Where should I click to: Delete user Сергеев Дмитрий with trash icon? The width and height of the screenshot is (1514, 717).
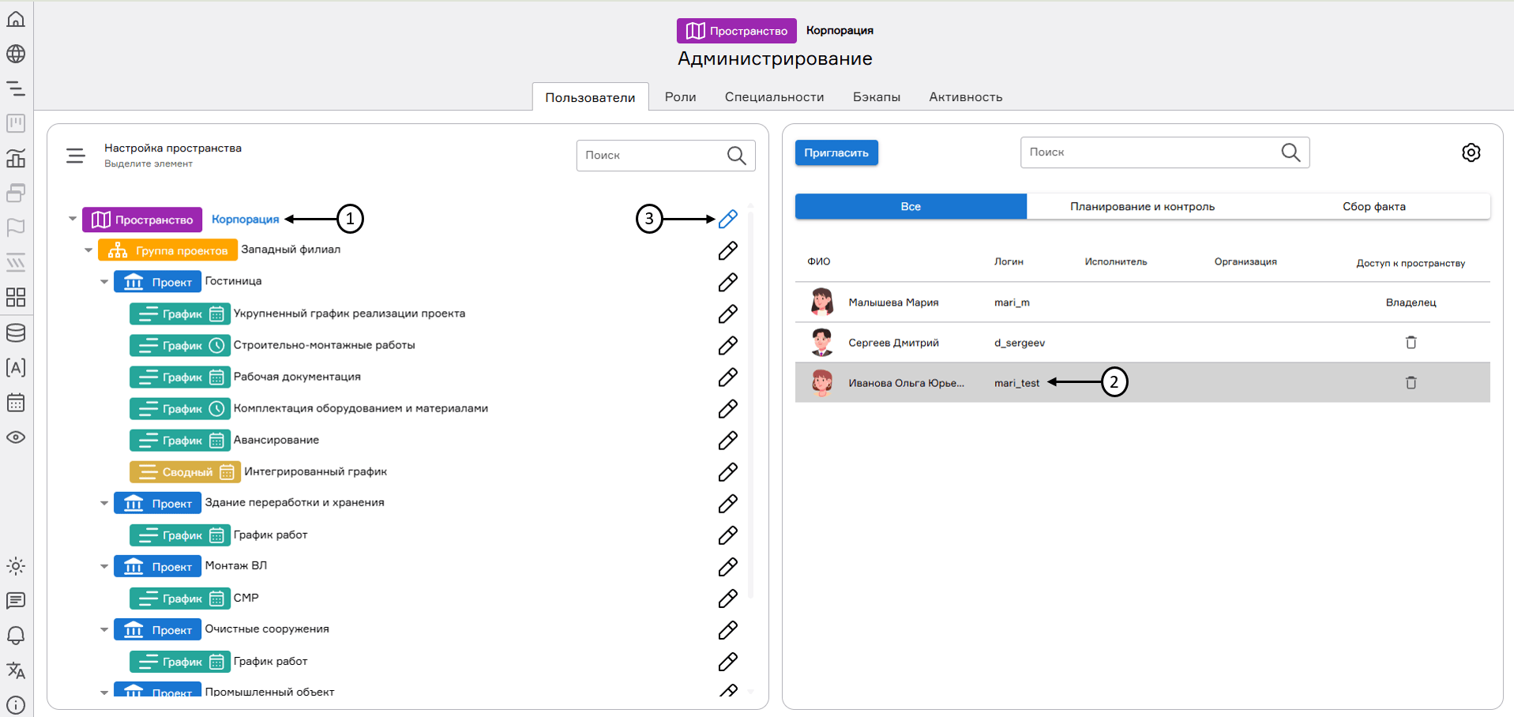pyautogui.click(x=1411, y=343)
